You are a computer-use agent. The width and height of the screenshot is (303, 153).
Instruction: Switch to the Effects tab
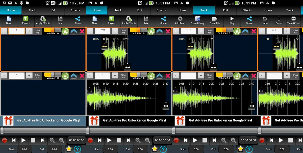click(75, 10)
